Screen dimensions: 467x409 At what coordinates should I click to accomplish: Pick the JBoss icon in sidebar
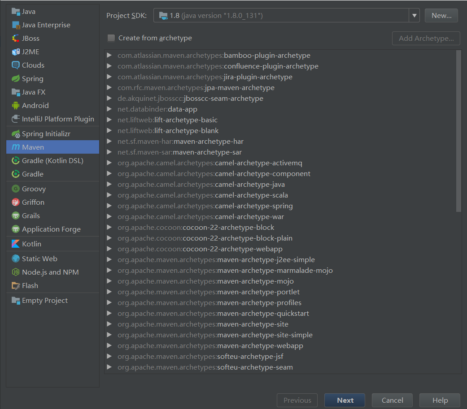16,39
